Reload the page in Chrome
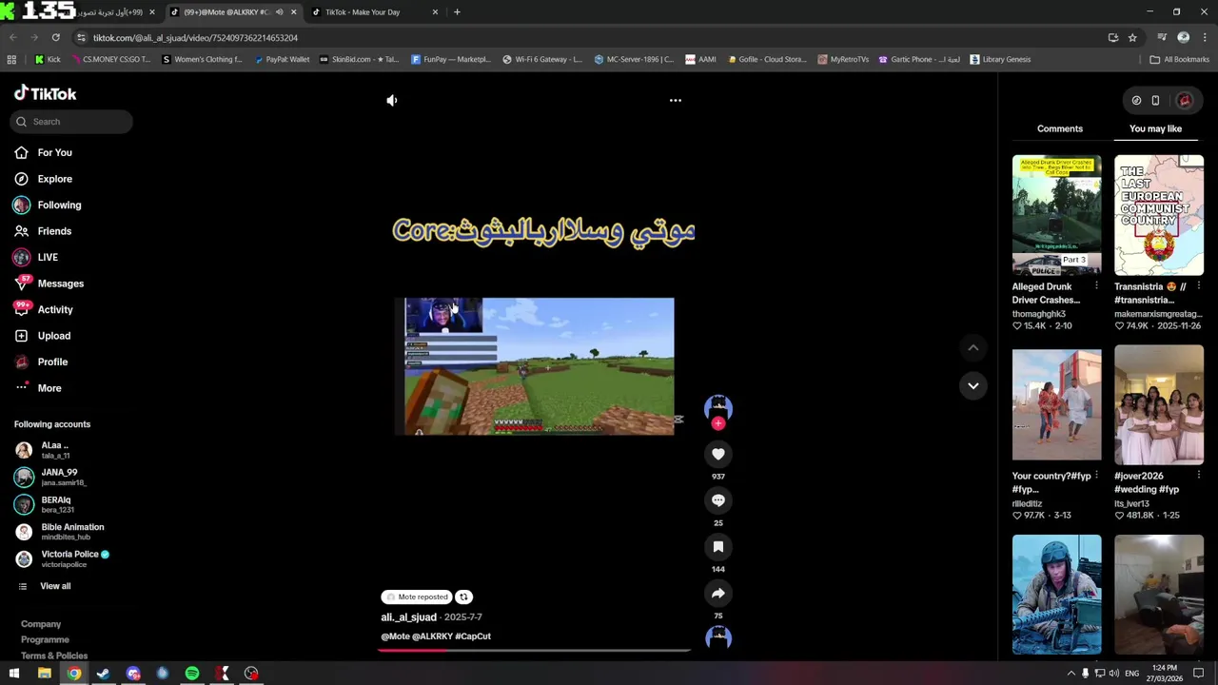Image resolution: width=1218 pixels, height=685 pixels. 55,37
